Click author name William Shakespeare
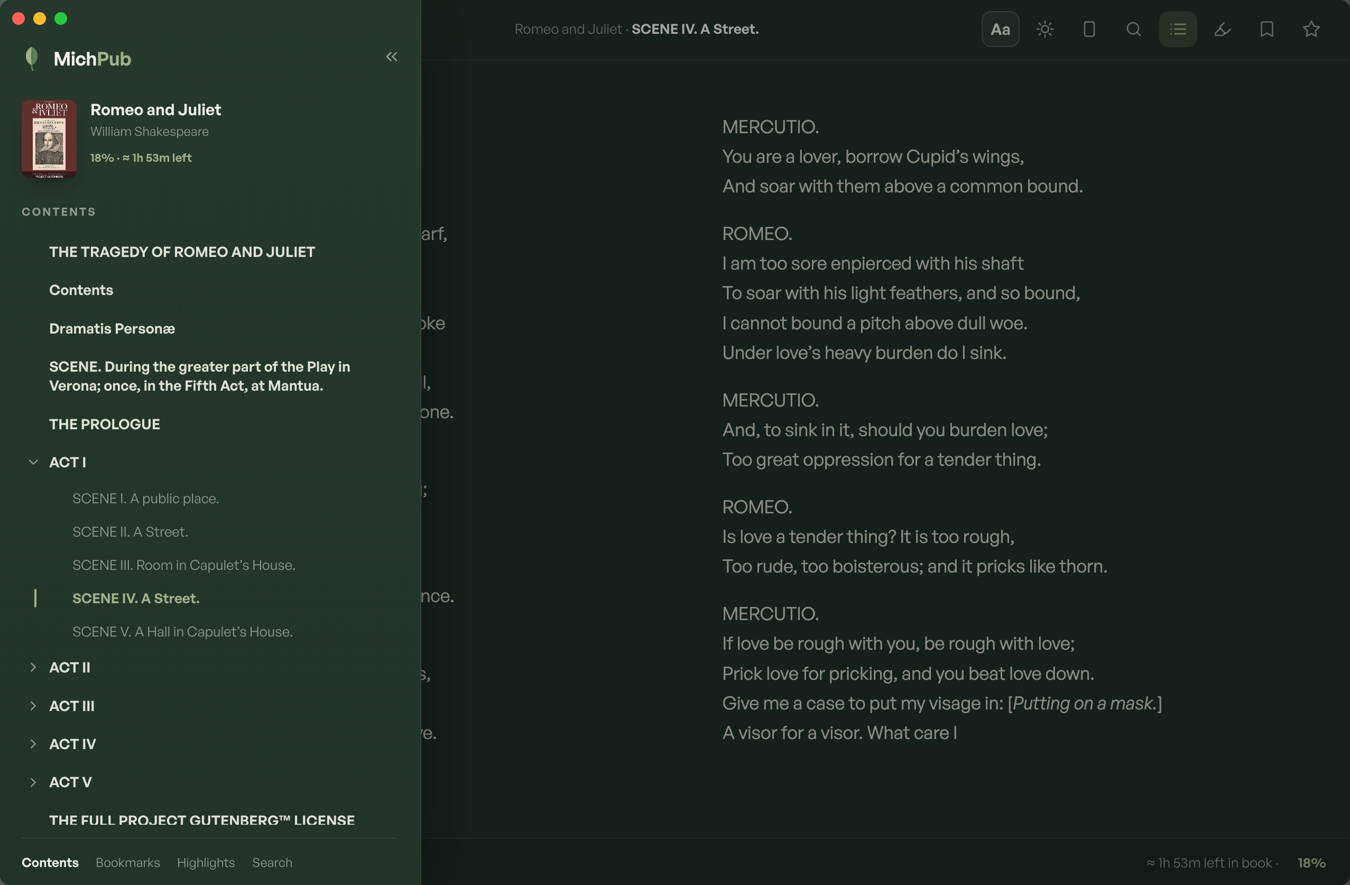 [x=149, y=132]
